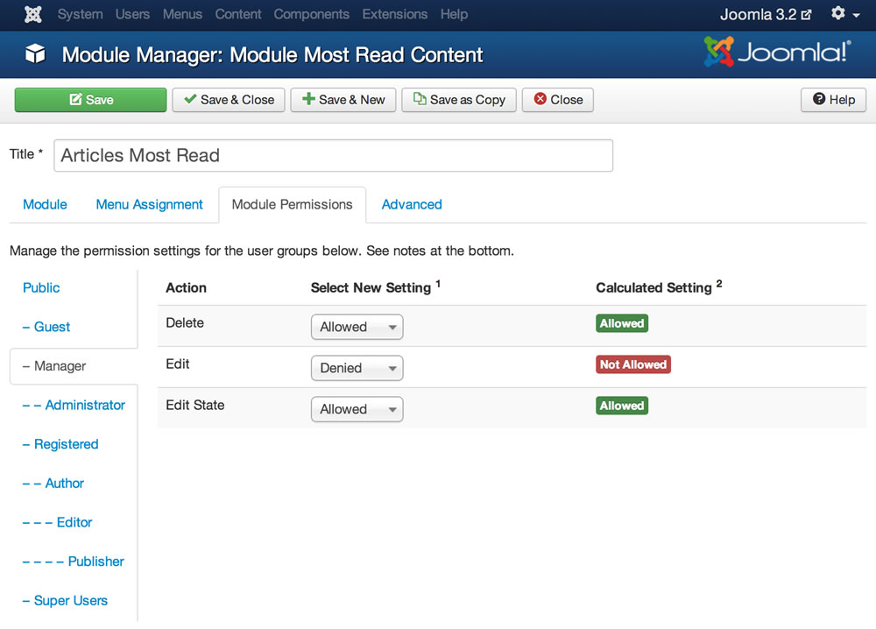
Task: Open the Joomla 3.2 site link
Action: (x=766, y=14)
